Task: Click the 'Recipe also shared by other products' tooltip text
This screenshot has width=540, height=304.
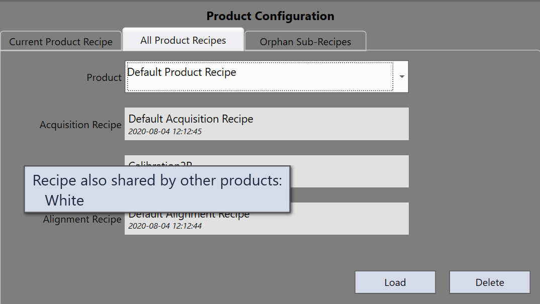Action: [x=157, y=181]
